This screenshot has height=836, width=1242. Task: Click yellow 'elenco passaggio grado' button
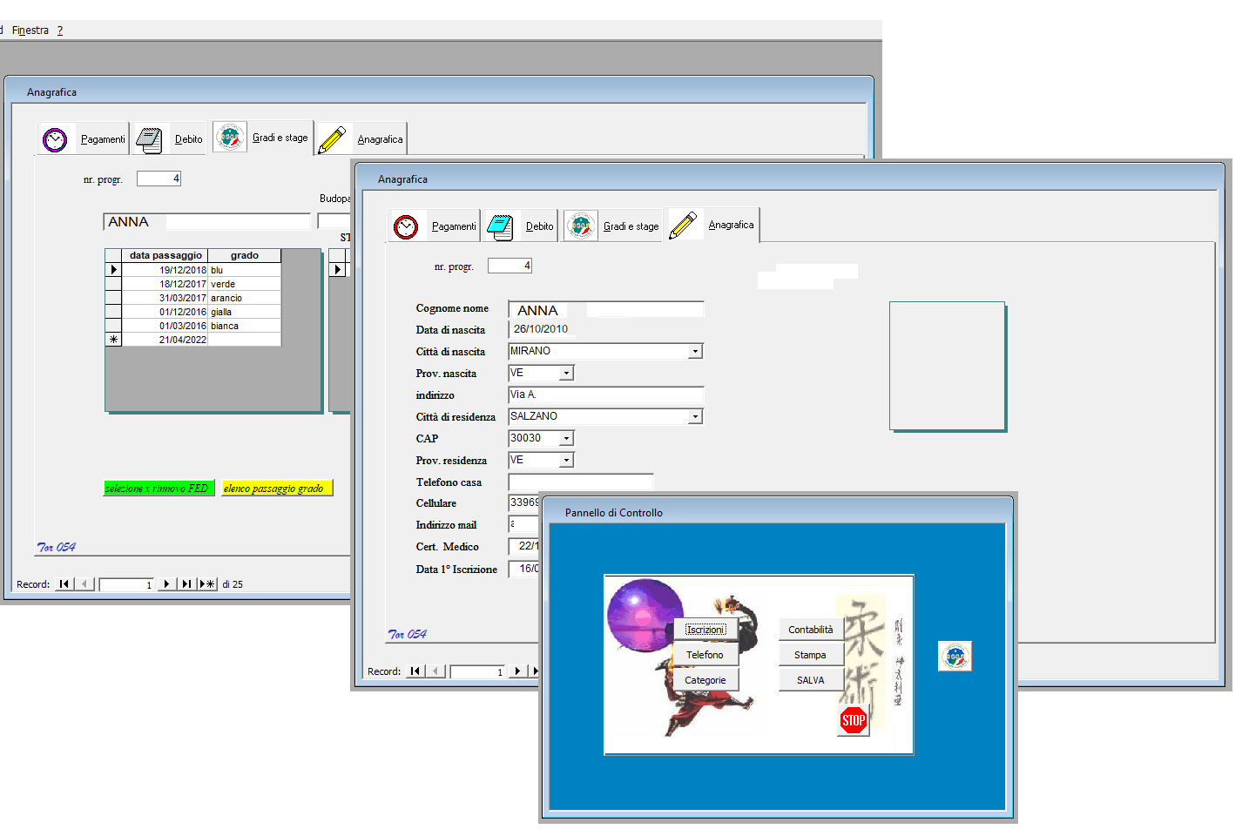point(277,489)
